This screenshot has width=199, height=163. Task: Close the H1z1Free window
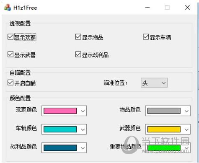(x=187, y=8)
